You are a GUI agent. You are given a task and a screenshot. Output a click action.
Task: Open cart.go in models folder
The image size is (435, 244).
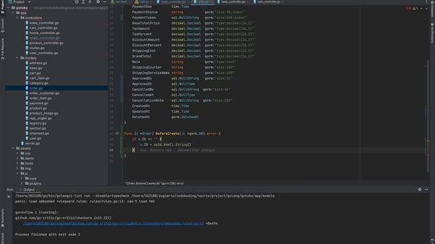(x=35, y=73)
